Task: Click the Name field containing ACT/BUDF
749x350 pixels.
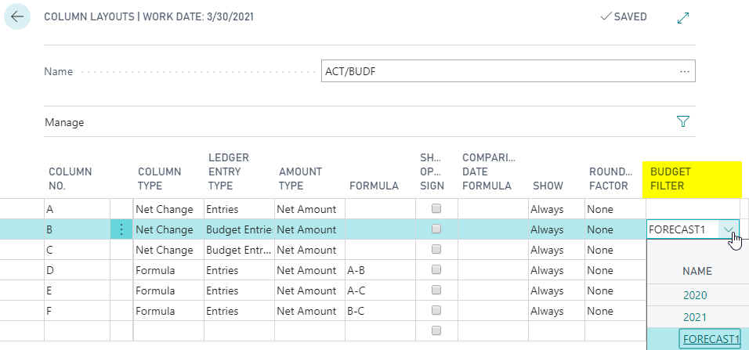Action: click(x=508, y=71)
